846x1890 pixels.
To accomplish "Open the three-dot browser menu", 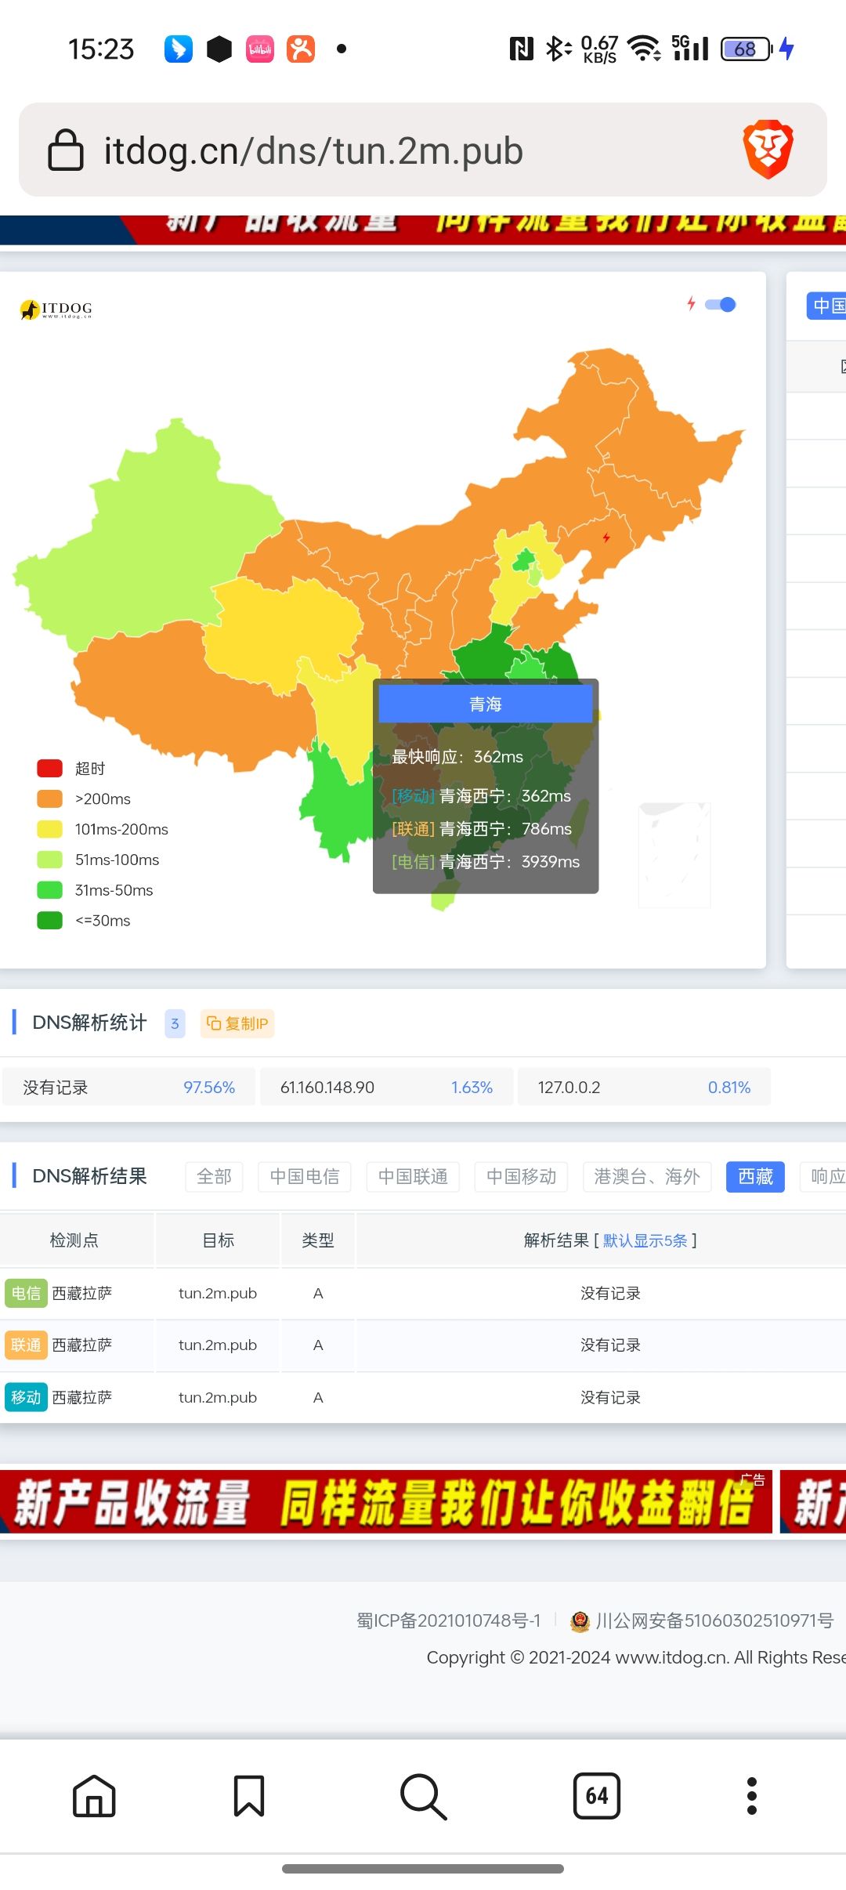I will (x=751, y=1795).
